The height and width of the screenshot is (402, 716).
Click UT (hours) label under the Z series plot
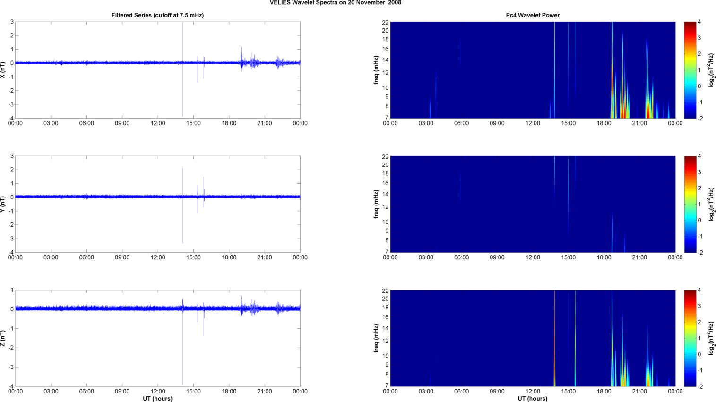coord(157,399)
